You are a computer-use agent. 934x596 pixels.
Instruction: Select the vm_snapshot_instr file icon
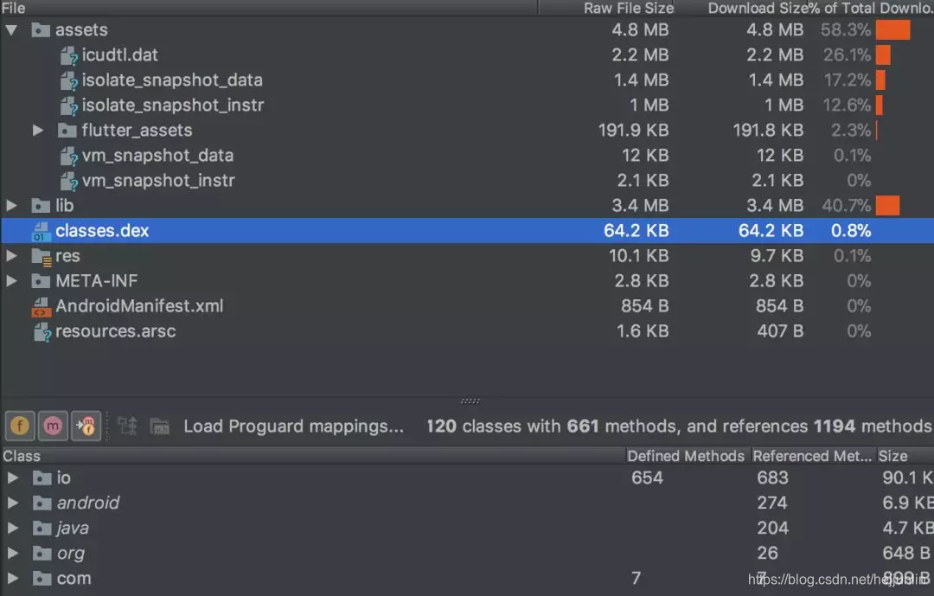tap(69, 181)
